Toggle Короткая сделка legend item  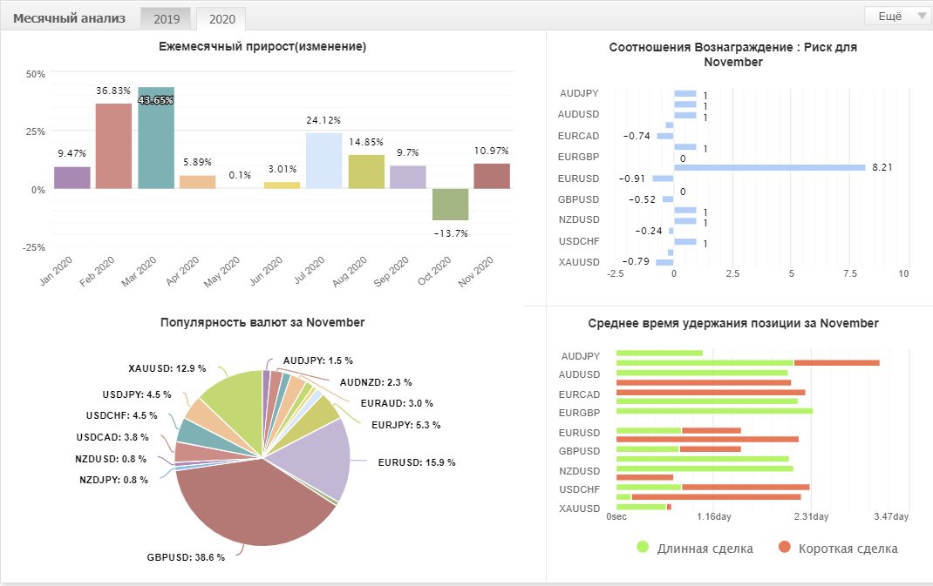[838, 548]
